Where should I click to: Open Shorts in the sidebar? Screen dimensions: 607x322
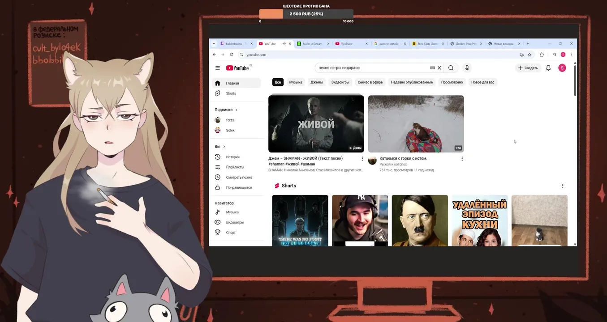click(236, 93)
